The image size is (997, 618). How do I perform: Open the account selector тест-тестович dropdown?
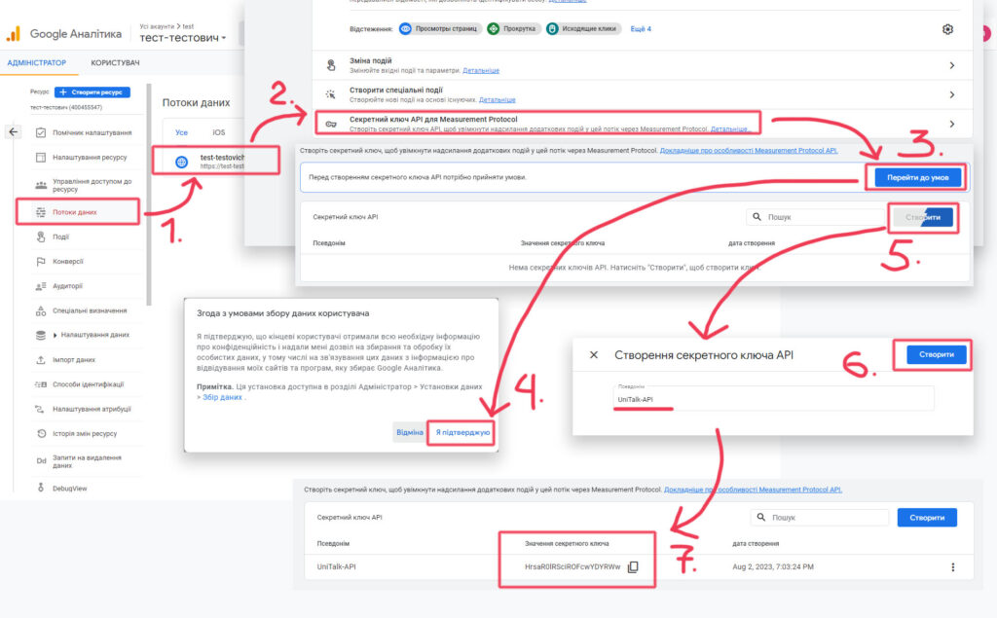[x=183, y=38]
